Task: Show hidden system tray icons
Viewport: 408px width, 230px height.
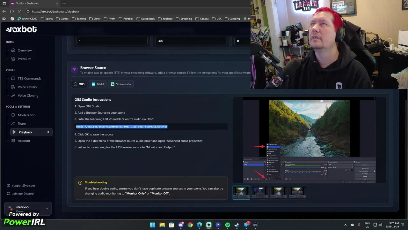Action: click(346, 225)
